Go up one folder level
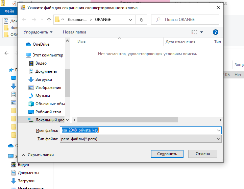244x189 pixels. (49, 20)
